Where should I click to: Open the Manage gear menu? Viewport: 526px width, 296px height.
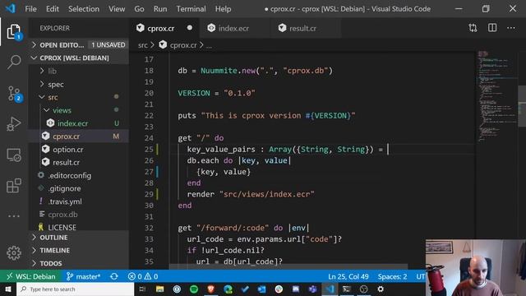pos(14,252)
